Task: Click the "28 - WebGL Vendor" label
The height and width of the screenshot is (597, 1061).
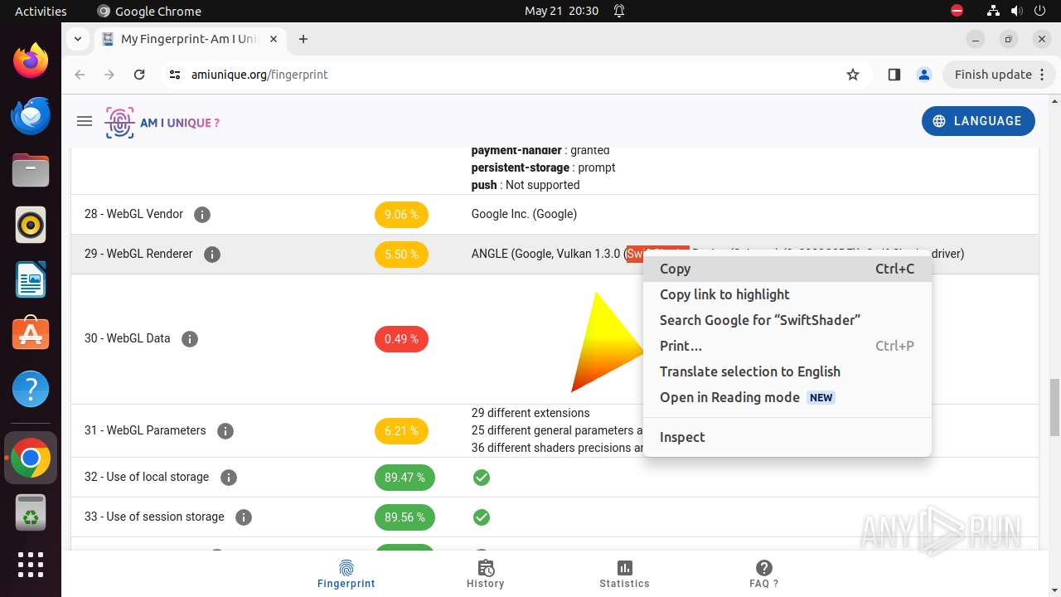Action: (133, 214)
